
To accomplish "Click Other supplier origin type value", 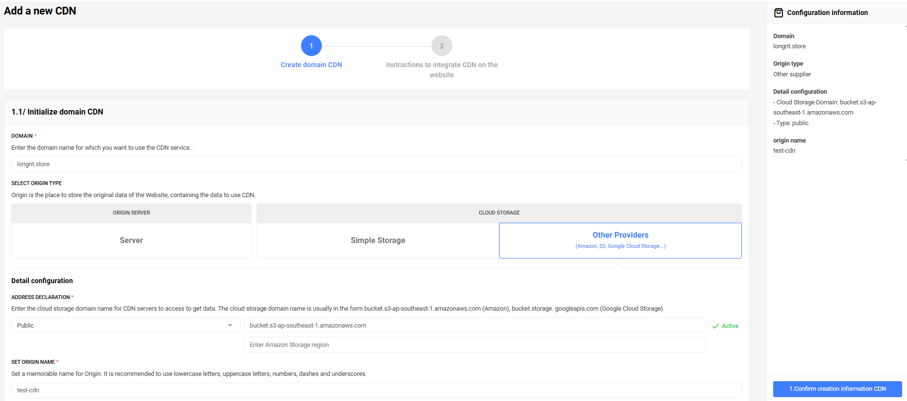I will tap(792, 74).
